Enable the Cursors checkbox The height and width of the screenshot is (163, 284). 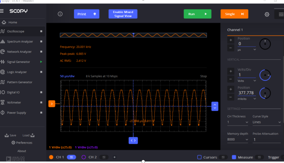tap(199, 157)
